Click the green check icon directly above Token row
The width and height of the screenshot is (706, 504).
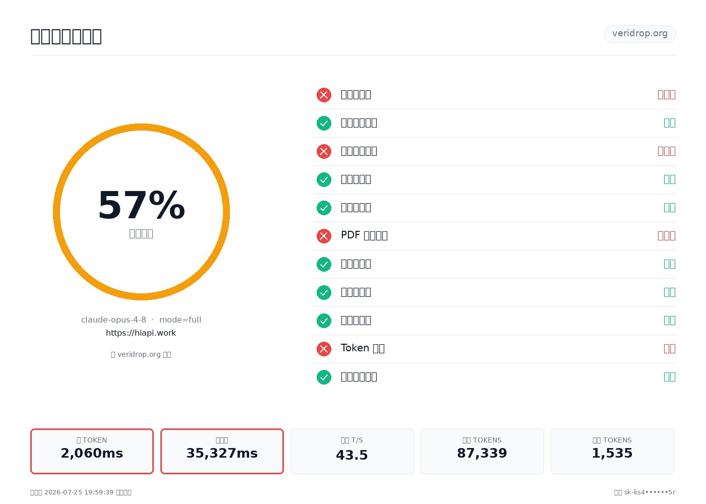324,321
